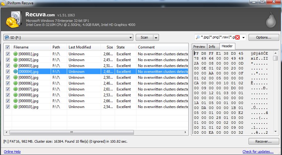Switch to the Preview tab

coord(199,47)
